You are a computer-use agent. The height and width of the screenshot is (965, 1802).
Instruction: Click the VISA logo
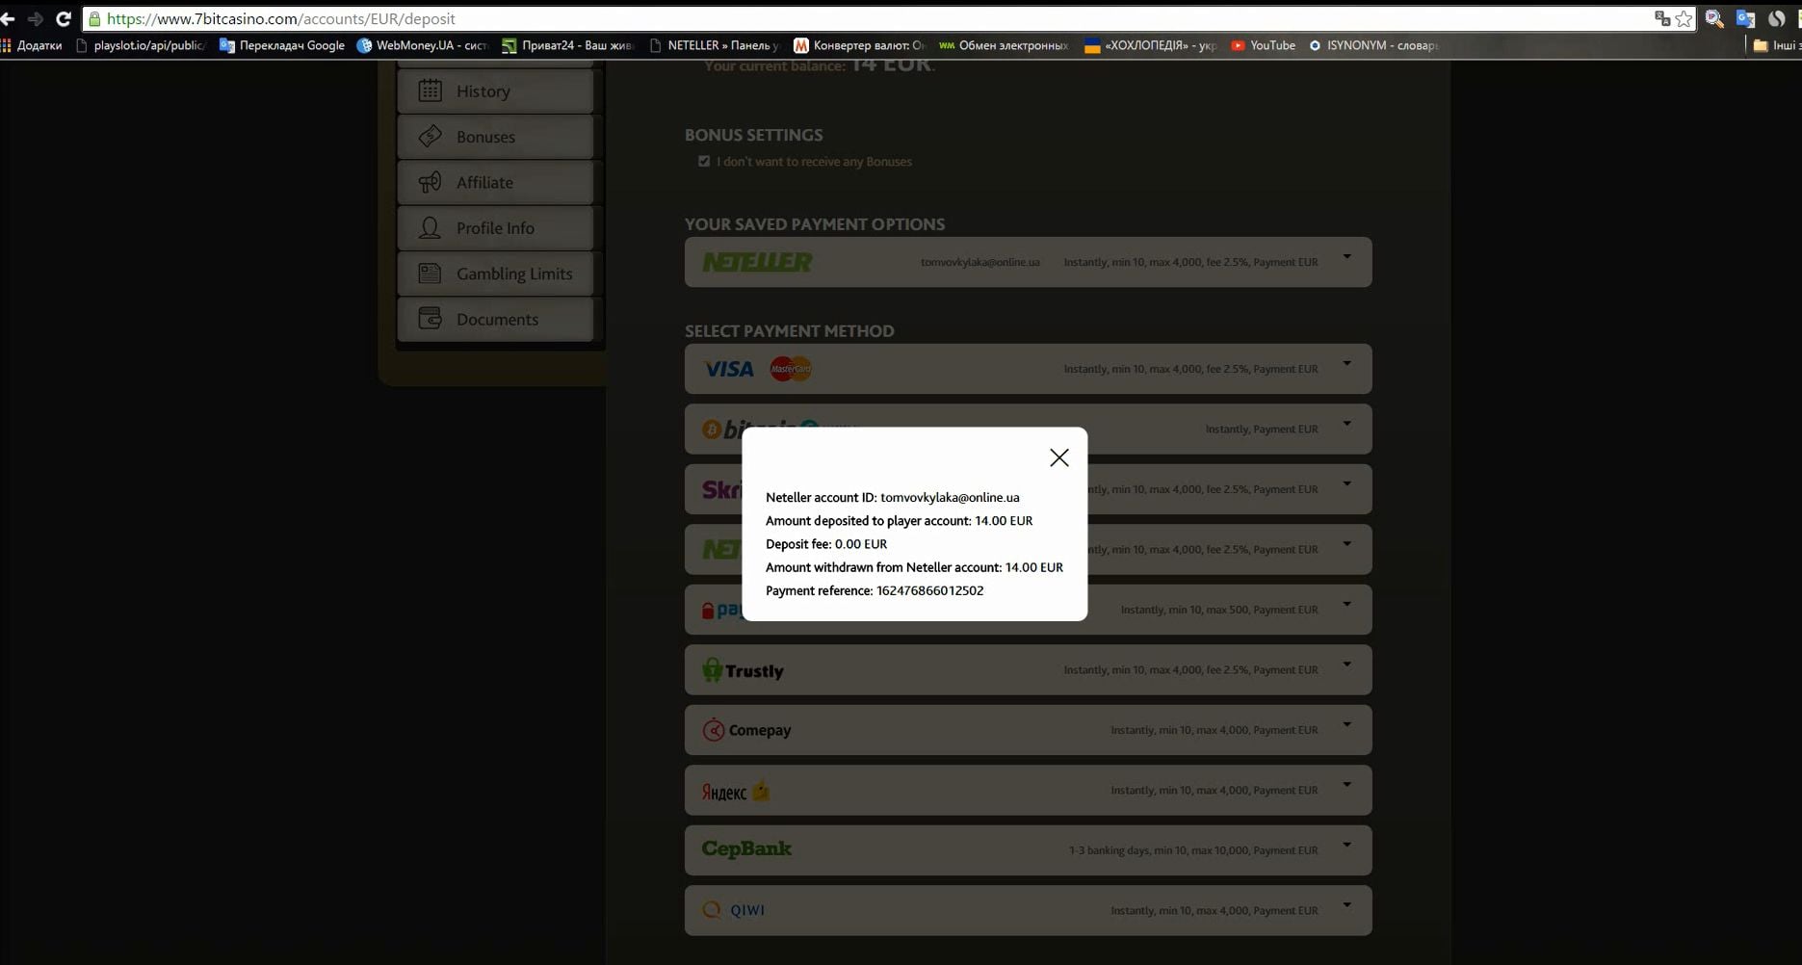point(729,369)
